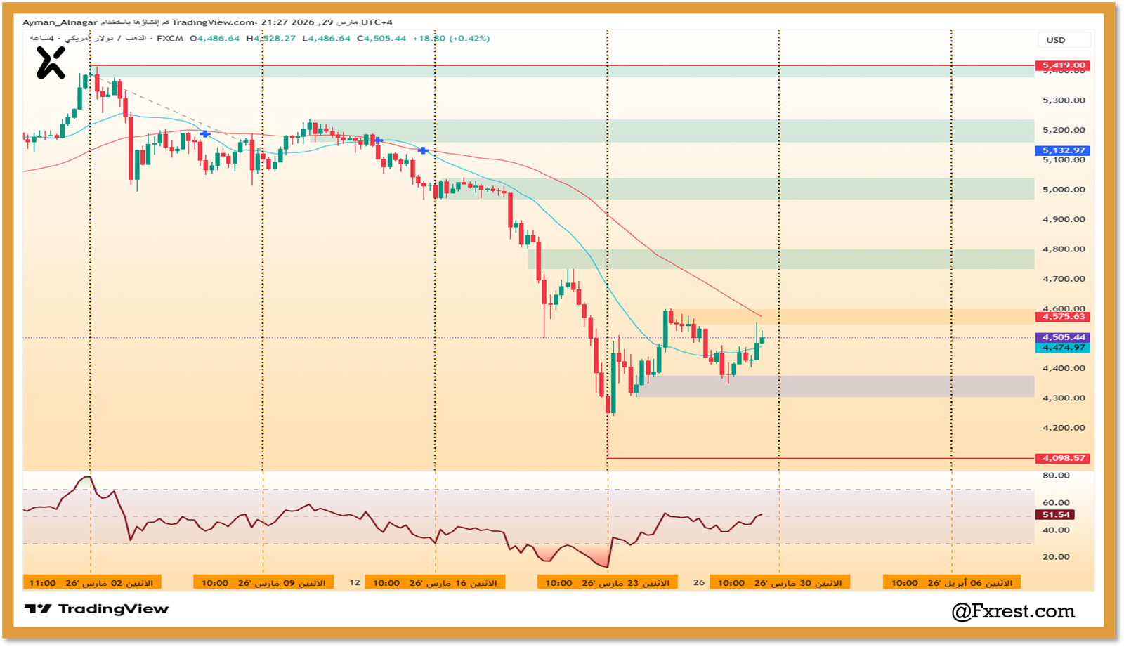Click the 5,419.00 red price label
Screen dimensions: 1124x647
[1063, 65]
